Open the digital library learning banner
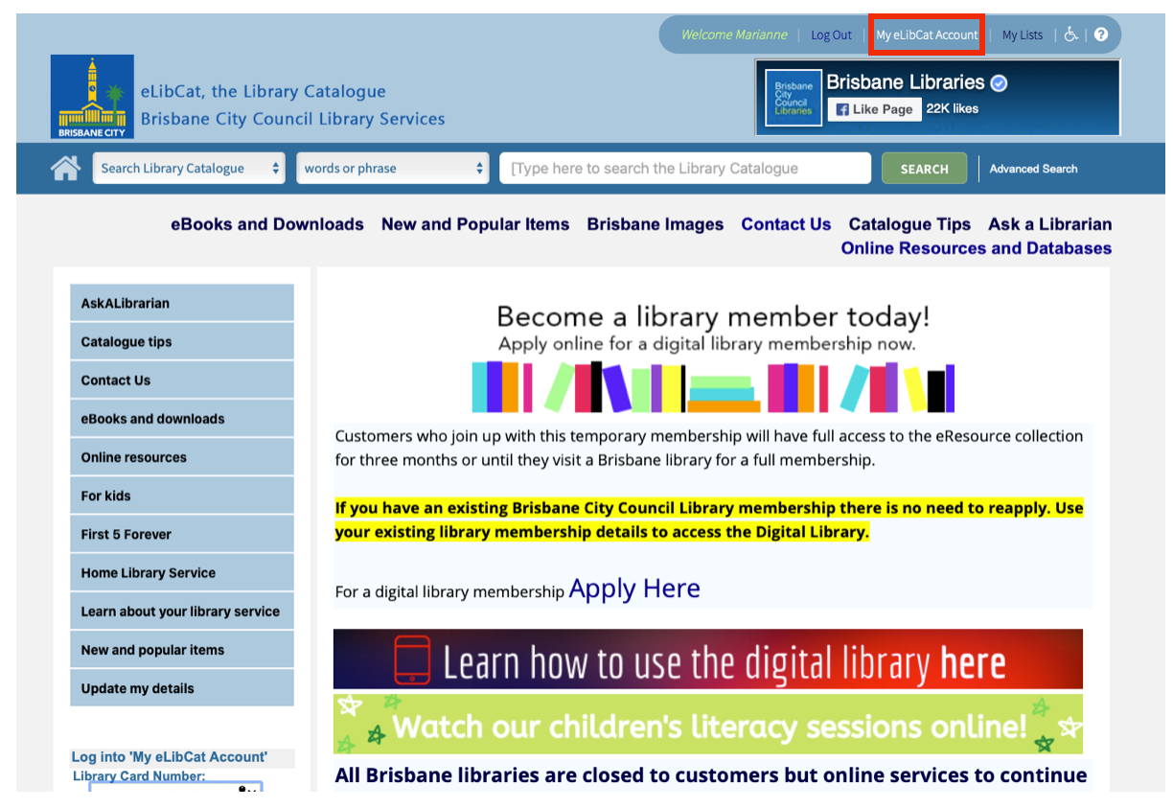Viewport: 1173px width, 808px height. 708,659
